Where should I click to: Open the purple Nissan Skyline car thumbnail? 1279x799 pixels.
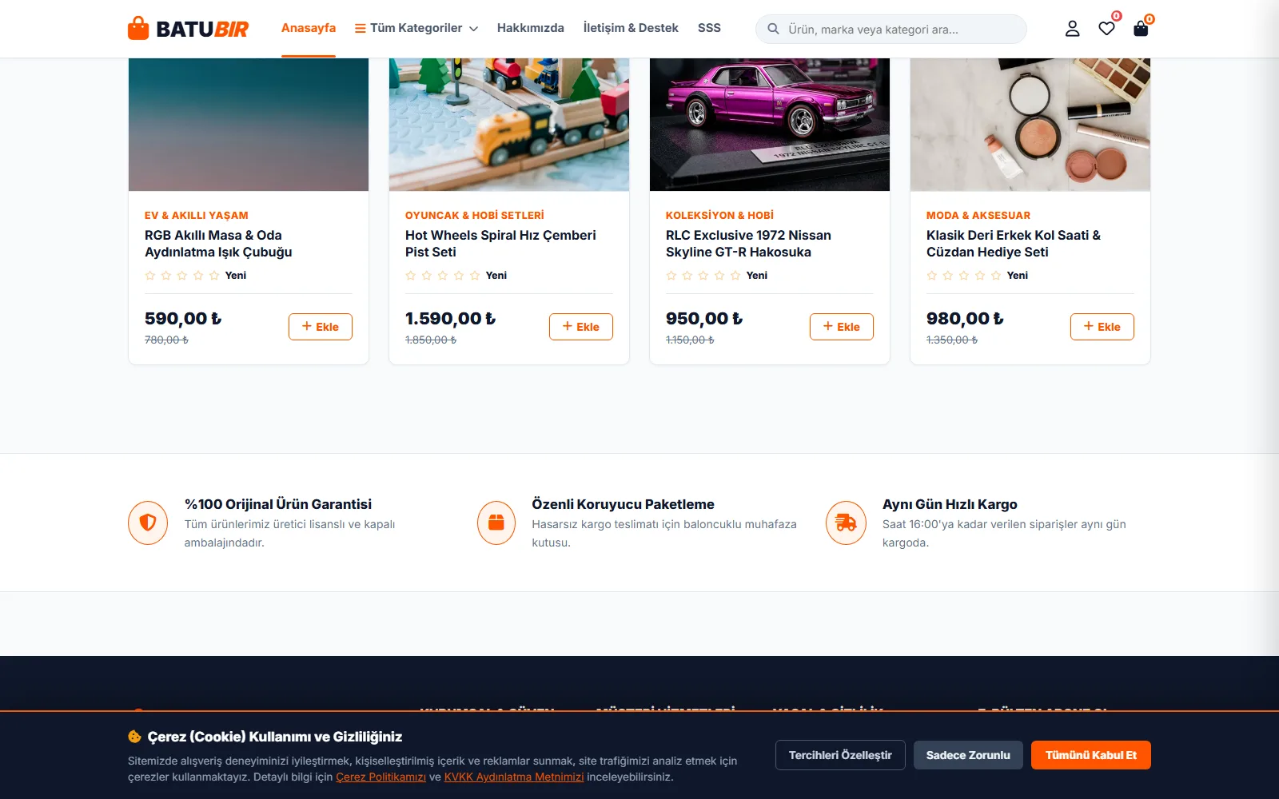pos(770,125)
